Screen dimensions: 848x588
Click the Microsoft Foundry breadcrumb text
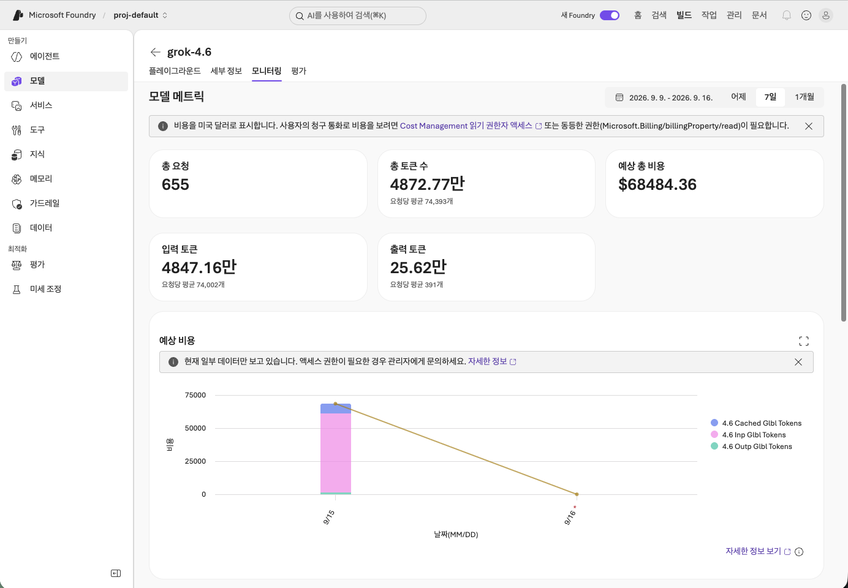coord(62,15)
